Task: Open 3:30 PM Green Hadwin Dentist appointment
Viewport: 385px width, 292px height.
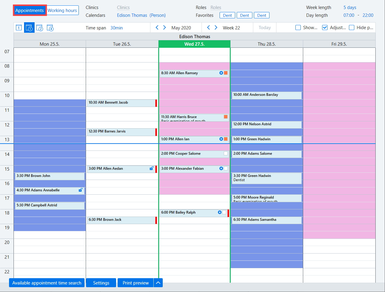Action: pyautogui.click(x=266, y=178)
